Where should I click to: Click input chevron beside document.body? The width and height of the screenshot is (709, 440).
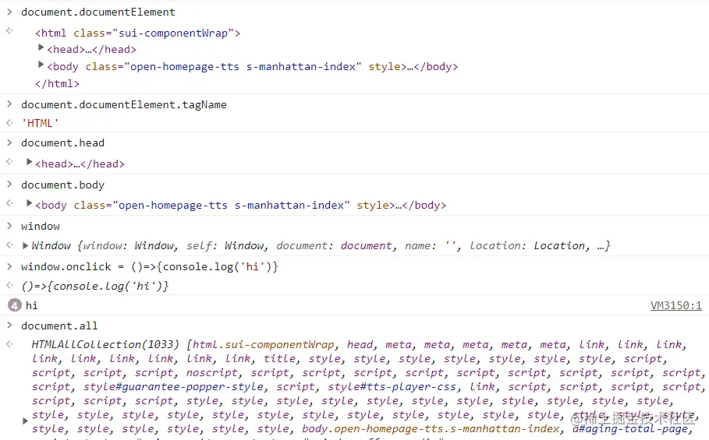9,185
